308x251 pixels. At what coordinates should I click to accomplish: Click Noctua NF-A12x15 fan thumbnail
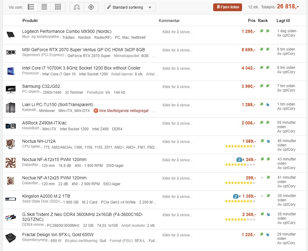tap(11, 163)
